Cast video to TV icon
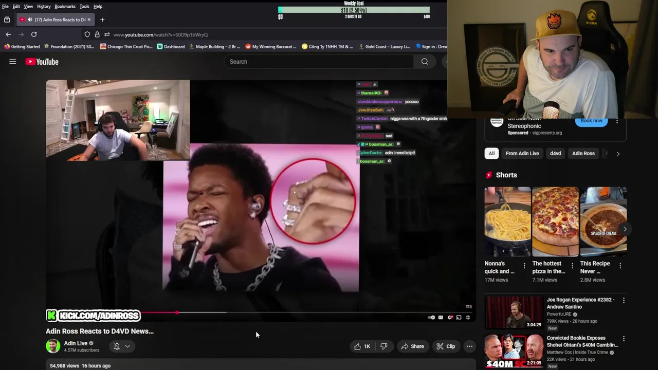Image resolution: width=658 pixels, height=370 pixels. click(459, 318)
